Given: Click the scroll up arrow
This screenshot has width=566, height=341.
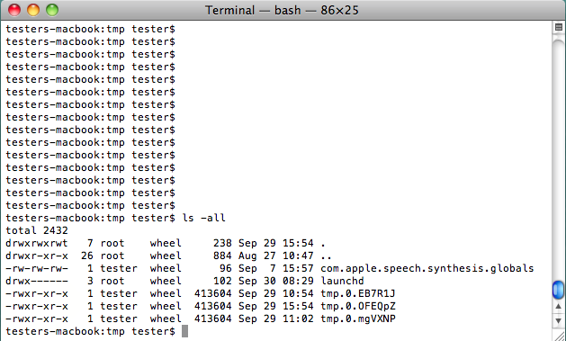Looking at the screenshot, I should point(559,306).
